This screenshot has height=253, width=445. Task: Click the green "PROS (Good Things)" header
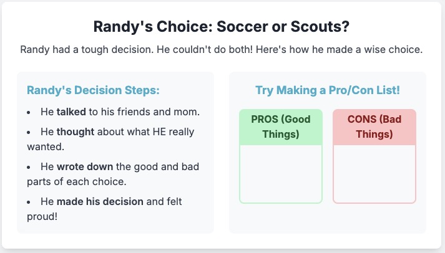coord(281,127)
